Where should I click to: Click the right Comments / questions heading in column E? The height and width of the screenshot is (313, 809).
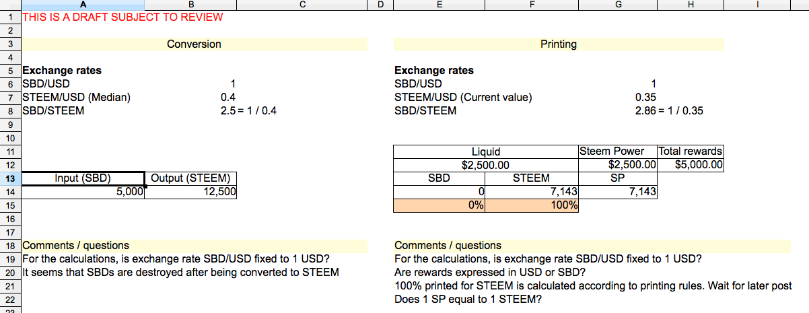448,245
